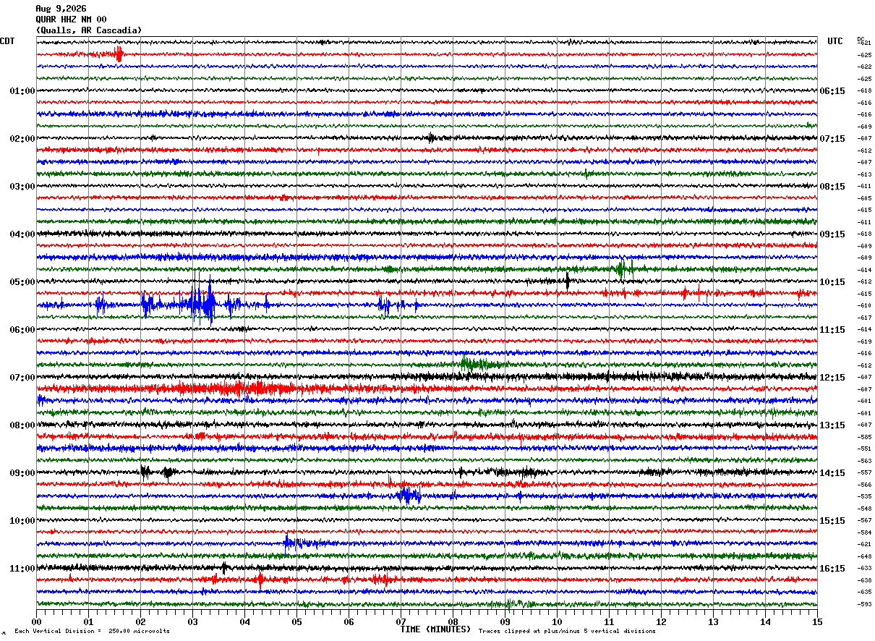875x641 pixels.
Task: Click minute 07 on the time axis
Action: 401,621
